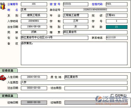
Task: Click the greyed 注销日期 field
Action: click(x=34, y=102)
